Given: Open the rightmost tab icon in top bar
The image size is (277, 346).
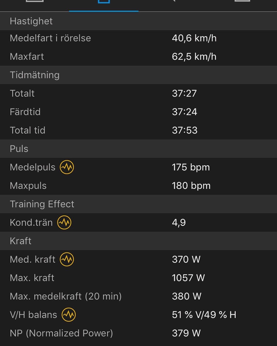Looking at the screenshot, I should pyautogui.click(x=242, y=2).
